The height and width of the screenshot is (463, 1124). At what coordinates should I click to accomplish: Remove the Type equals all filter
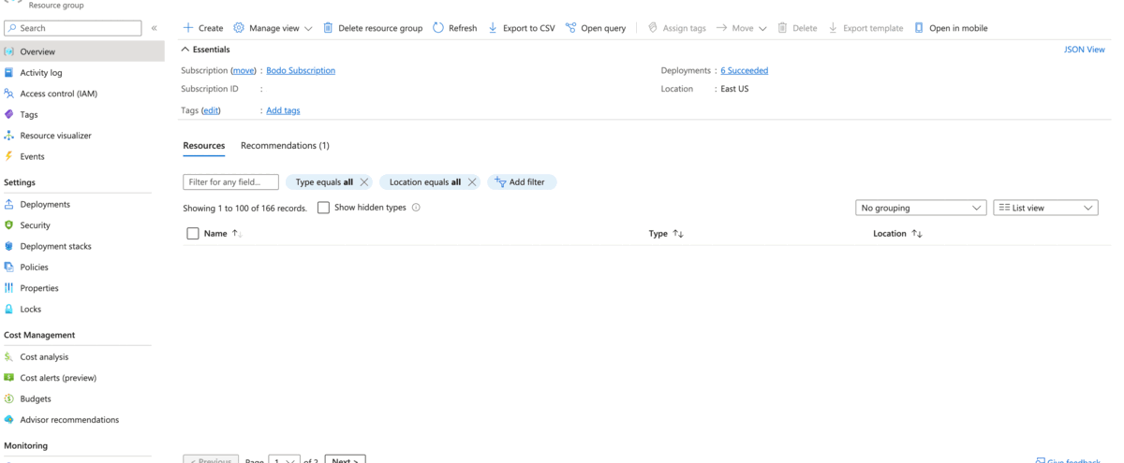[x=364, y=182]
